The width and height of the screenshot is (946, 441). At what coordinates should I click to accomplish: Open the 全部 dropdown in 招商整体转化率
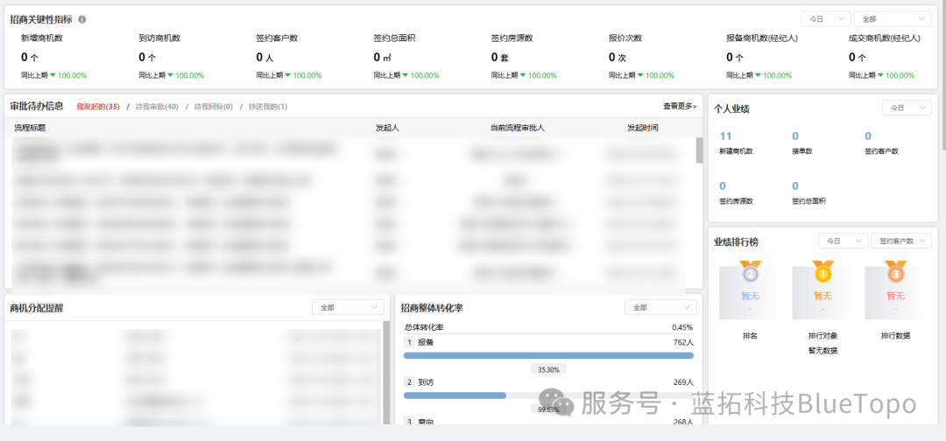[x=660, y=307]
